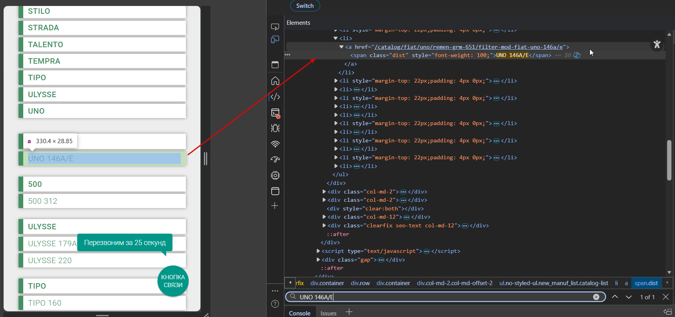
Task: Select the highlighted span class="dist" DOM row
Action: tap(475, 55)
